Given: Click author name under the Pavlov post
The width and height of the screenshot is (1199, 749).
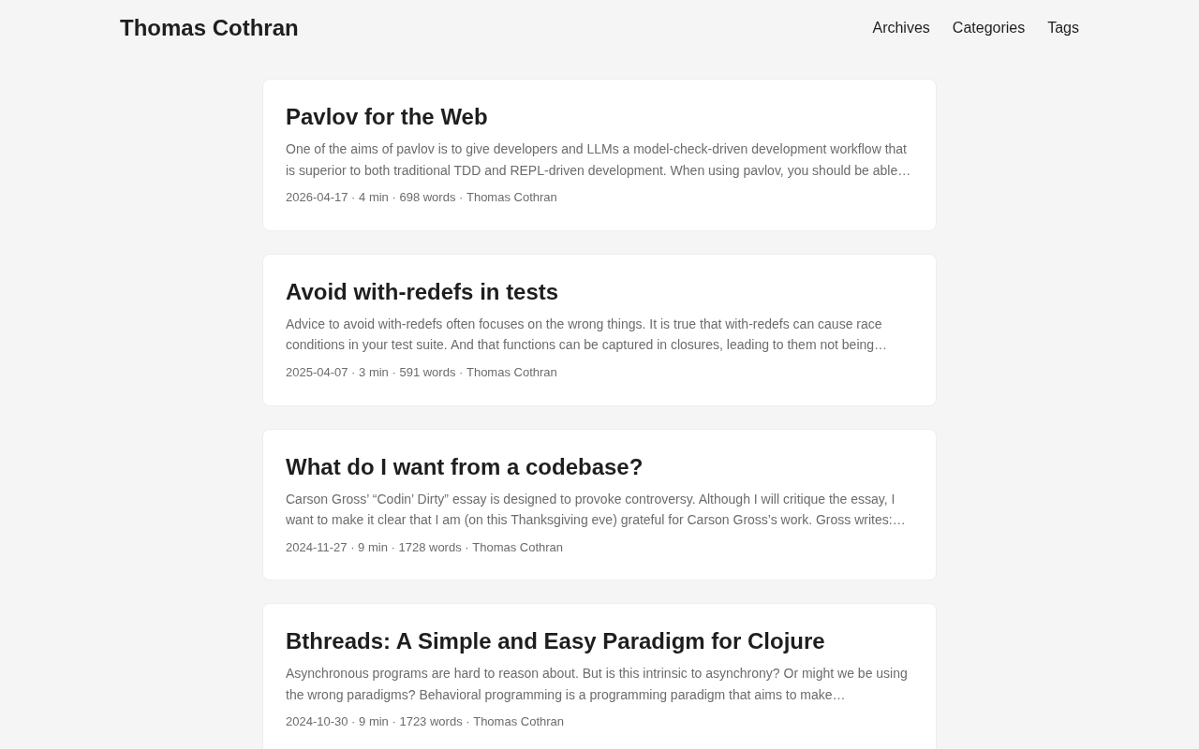Looking at the screenshot, I should click(511, 198).
